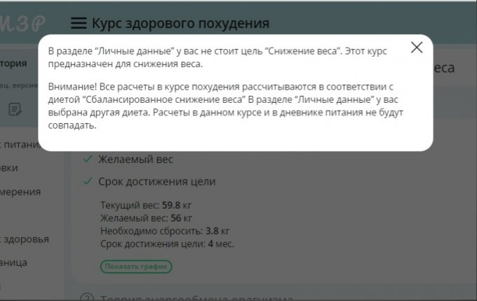Close the warning dialog with the X
Viewport: 477px width, 301px height.
point(417,48)
